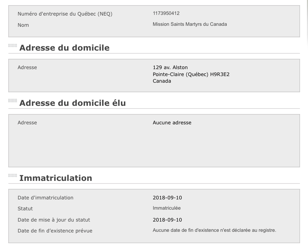Viewport: 308px width, 248px height.
Task: Click the Aucune date de fin d'existence text
Action: point(214,230)
